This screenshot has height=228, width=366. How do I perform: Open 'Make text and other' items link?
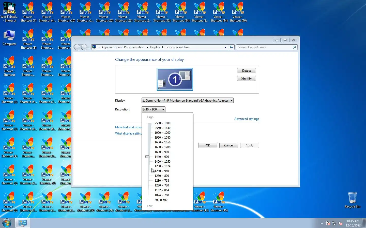tap(128, 127)
